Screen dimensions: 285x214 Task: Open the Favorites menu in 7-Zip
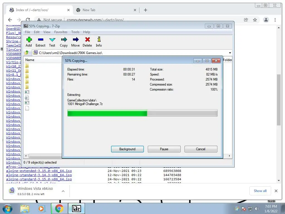pos(61,32)
